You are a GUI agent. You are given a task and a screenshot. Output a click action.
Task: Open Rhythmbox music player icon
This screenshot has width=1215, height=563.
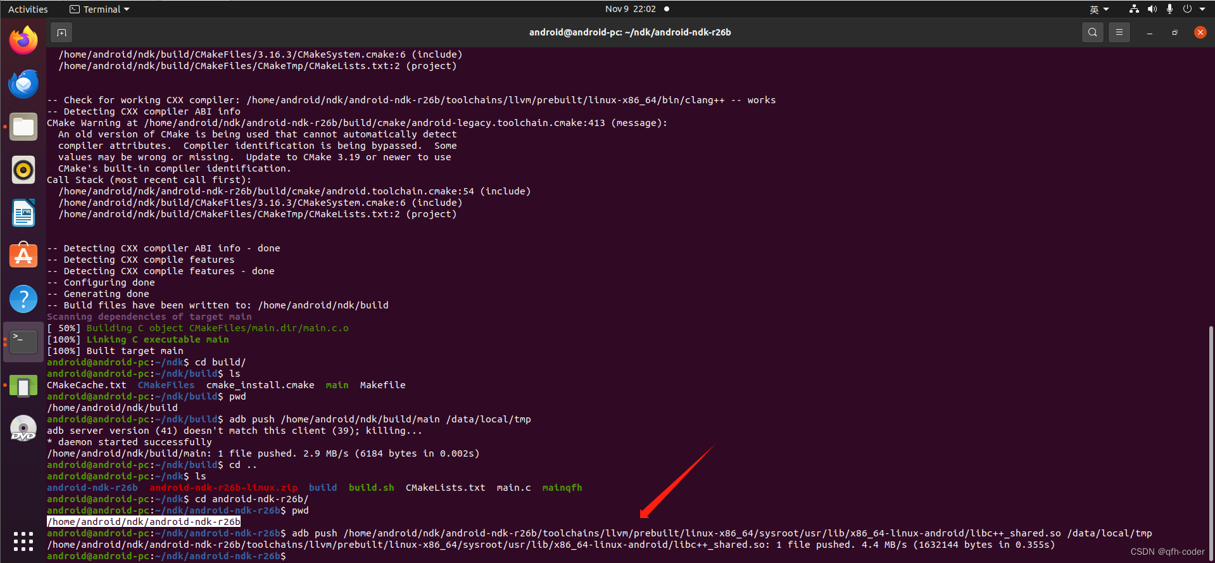click(23, 170)
